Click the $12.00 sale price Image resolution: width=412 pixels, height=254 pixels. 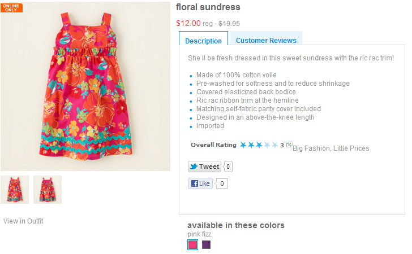pos(188,23)
